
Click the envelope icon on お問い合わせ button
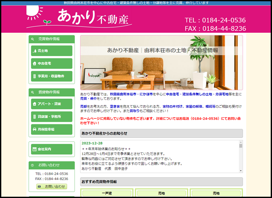(x=40, y=187)
